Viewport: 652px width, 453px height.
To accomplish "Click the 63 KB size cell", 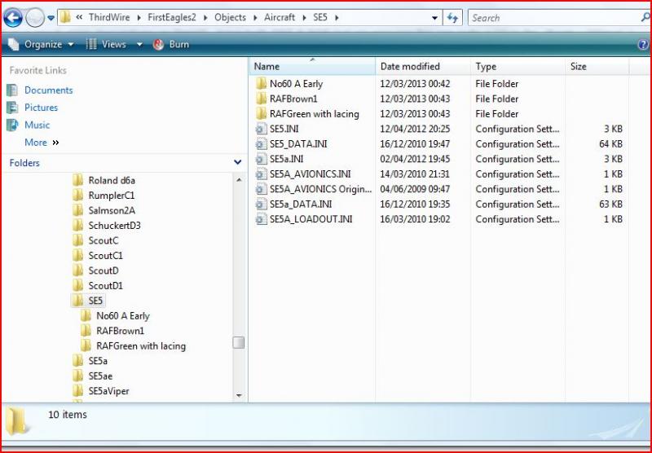I will pos(610,204).
